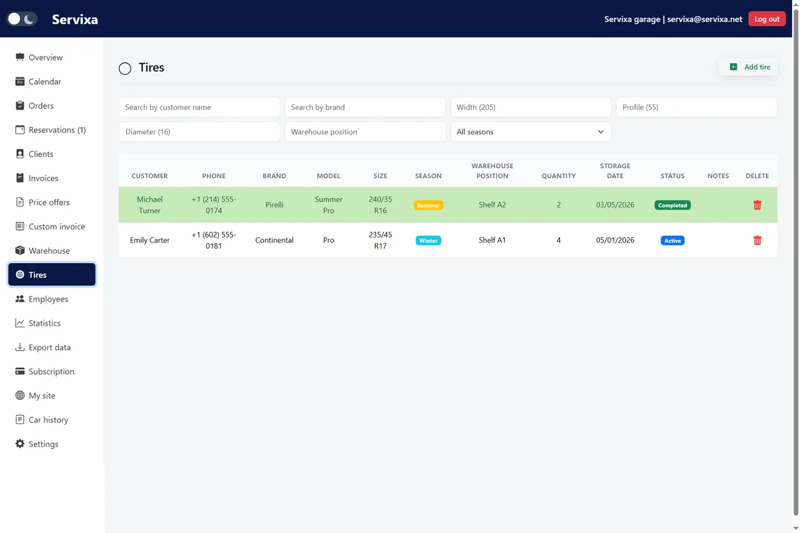This screenshot has width=800, height=533.
Task: Open Reservations (1) in sidebar
Action: tap(52, 130)
